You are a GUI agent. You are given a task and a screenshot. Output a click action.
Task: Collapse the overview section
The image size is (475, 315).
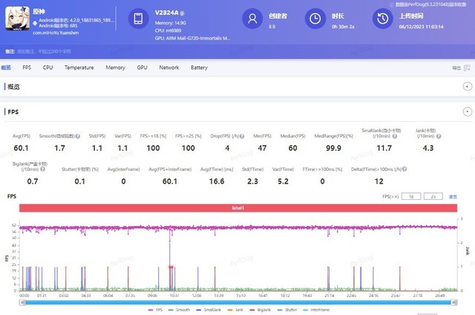[467, 87]
